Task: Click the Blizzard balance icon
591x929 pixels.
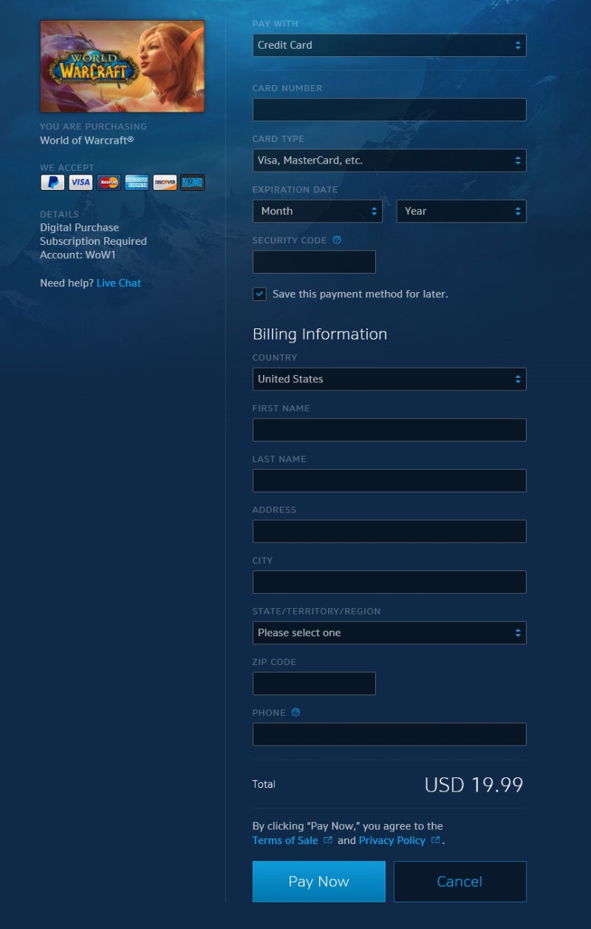Action: tap(192, 183)
